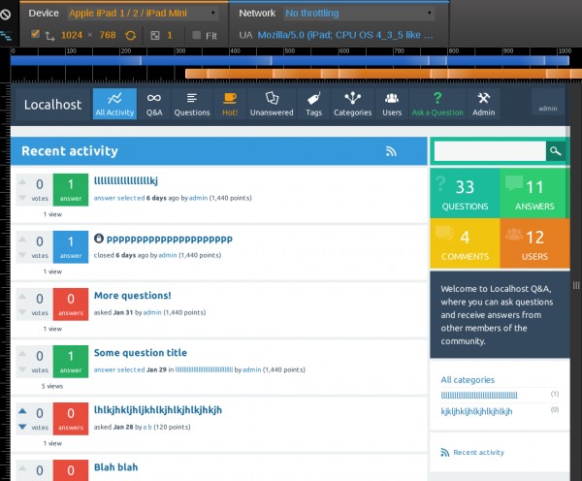Select the All Activity tab
Image resolution: width=582 pixels, height=481 pixels.
point(114,104)
